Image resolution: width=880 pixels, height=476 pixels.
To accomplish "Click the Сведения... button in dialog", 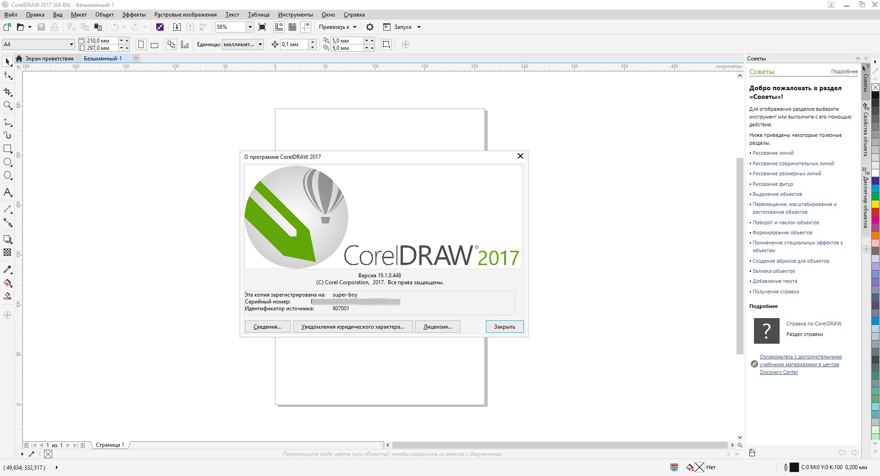I will tap(267, 327).
